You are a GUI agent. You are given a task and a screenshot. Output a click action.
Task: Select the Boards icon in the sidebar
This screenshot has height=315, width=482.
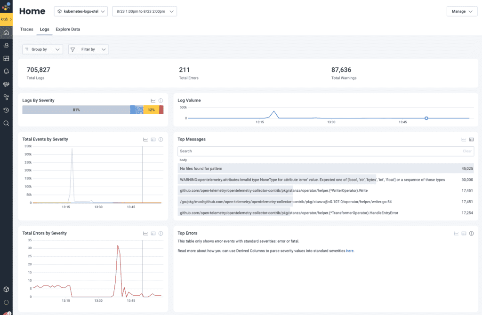pyautogui.click(x=6, y=58)
